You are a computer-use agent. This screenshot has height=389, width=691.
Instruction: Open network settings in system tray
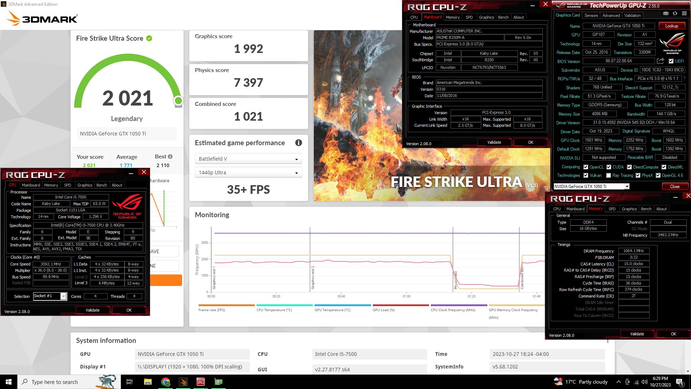(636, 382)
